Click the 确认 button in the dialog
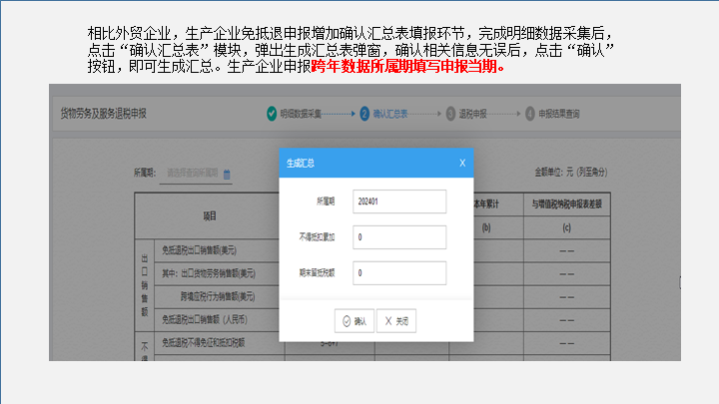Image resolution: width=719 pixels, height=404 pixels. point(354,321)
